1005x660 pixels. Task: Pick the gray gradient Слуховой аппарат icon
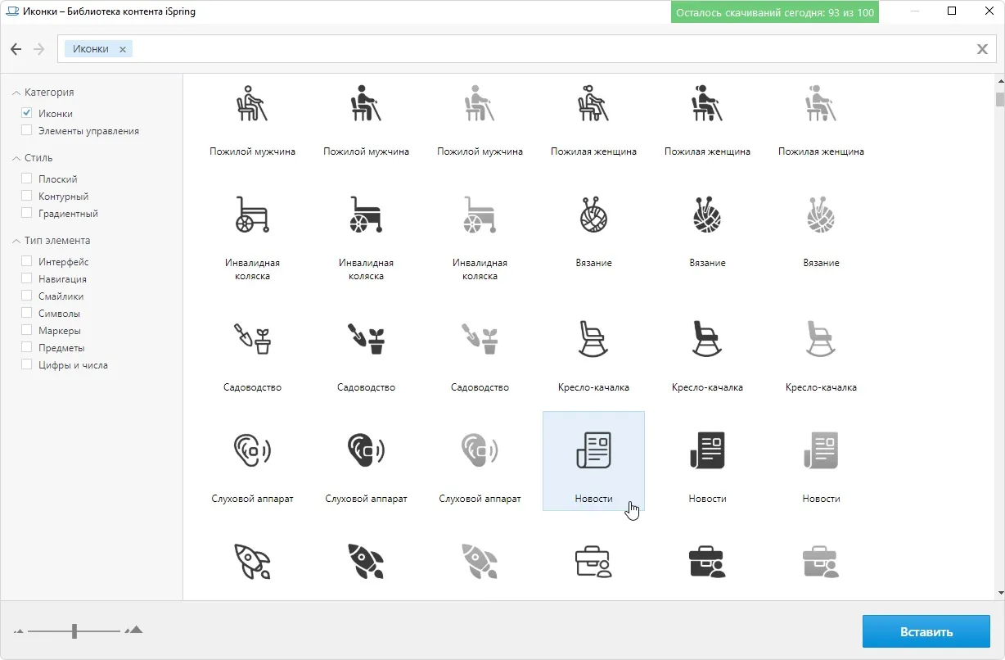[x=480, y=450]
